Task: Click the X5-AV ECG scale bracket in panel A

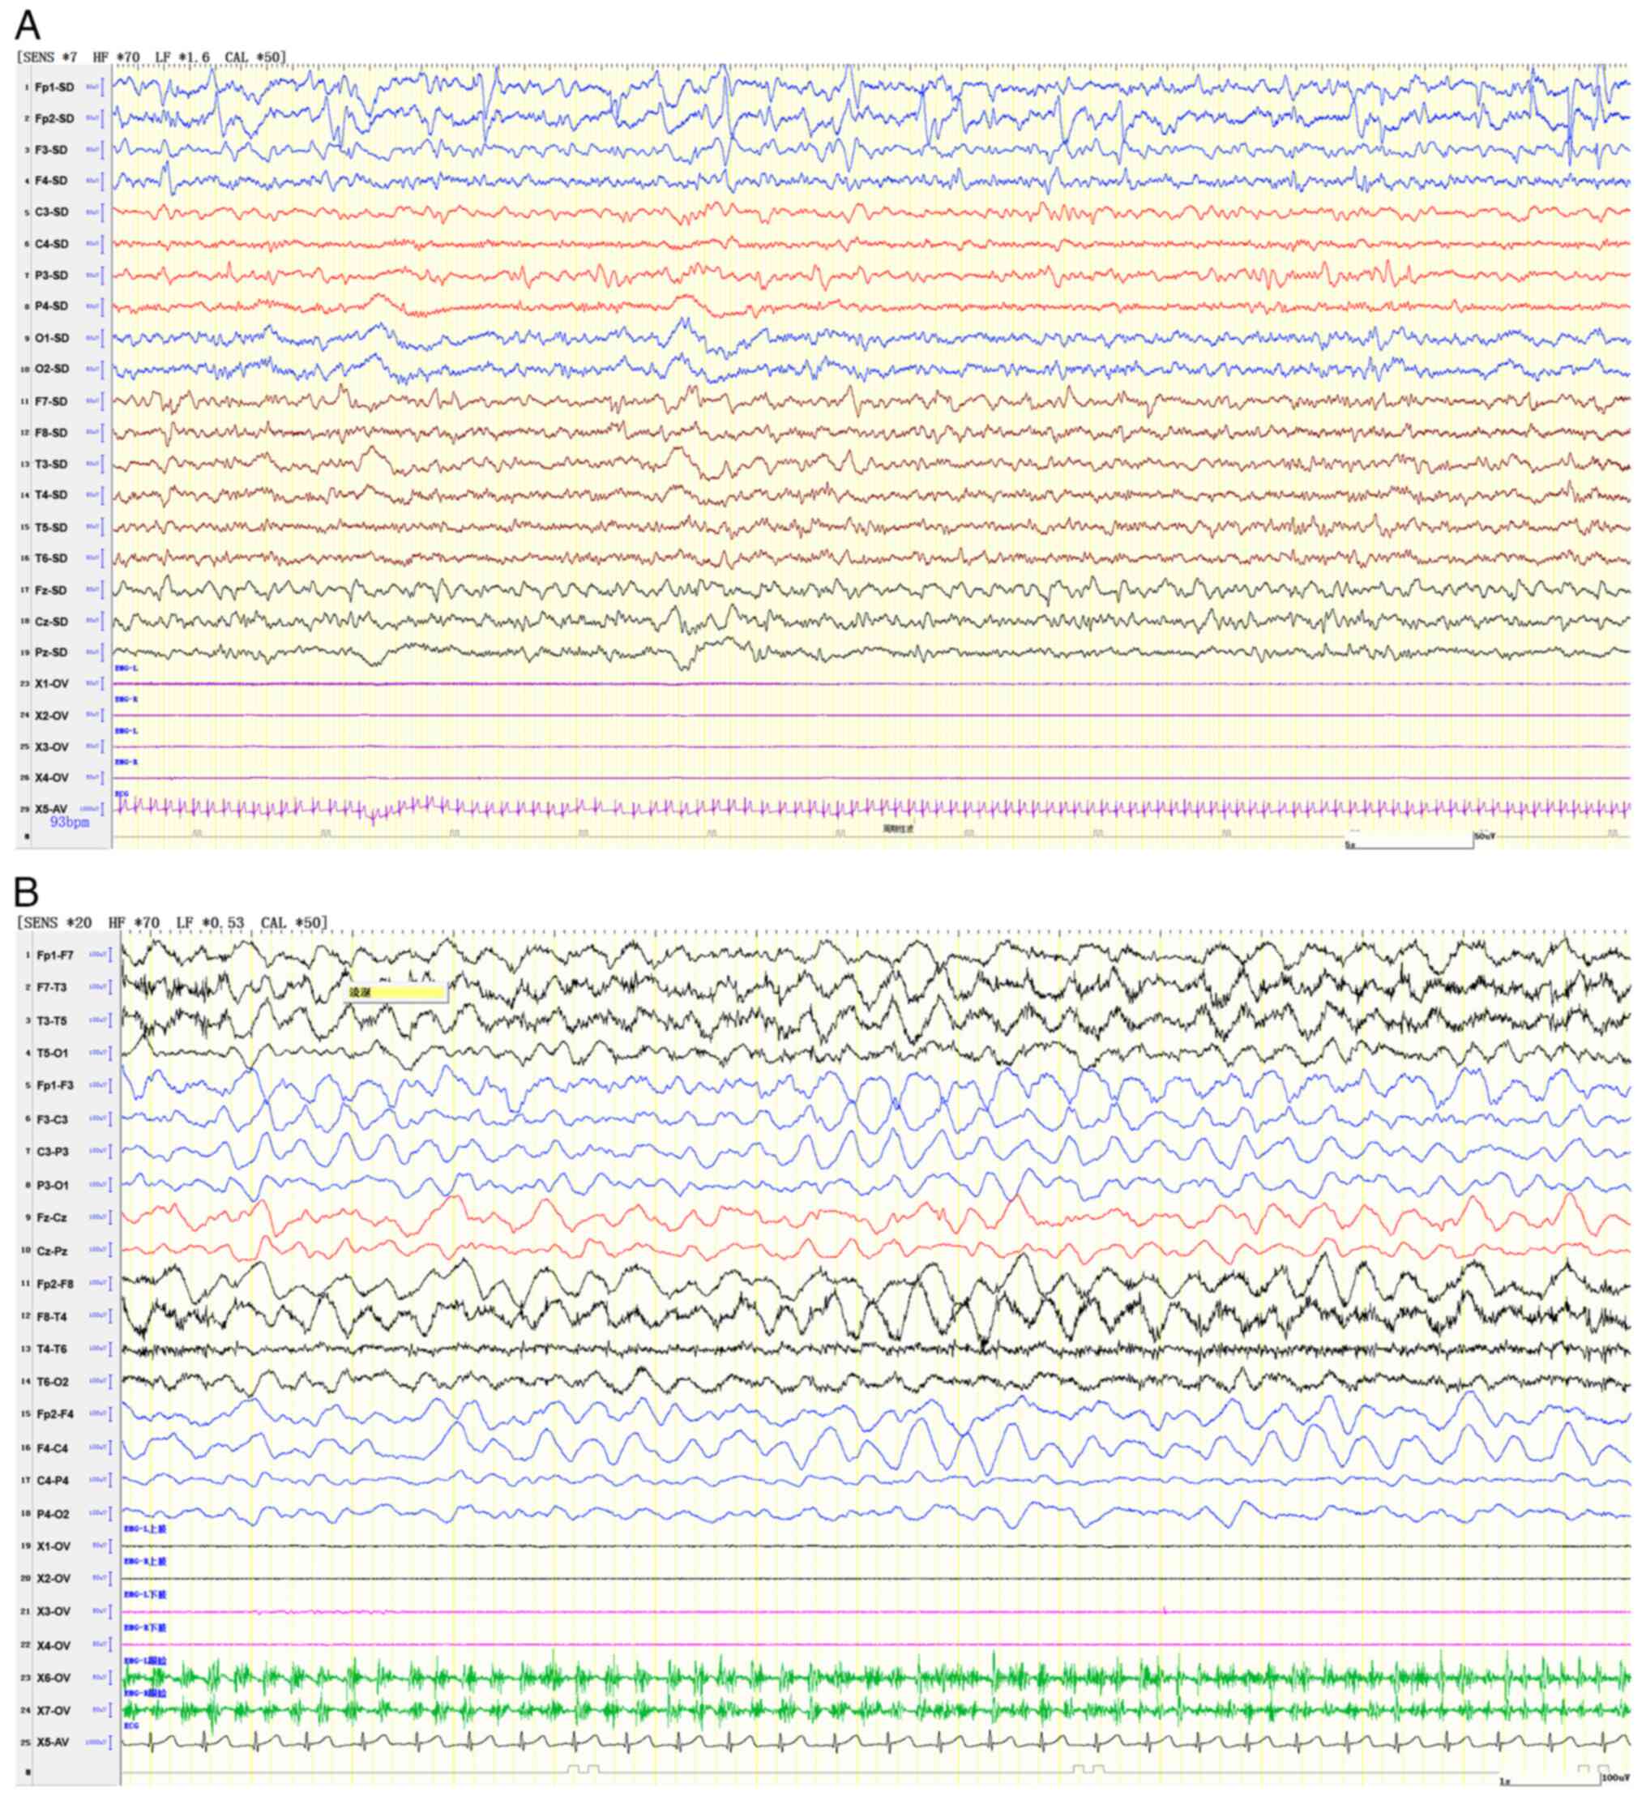Action: 103,809
